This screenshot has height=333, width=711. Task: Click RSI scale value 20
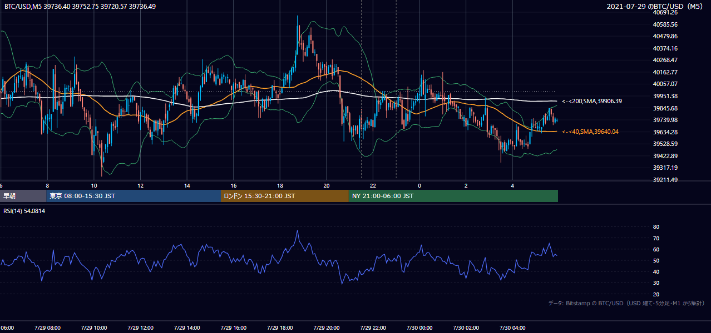656,294
